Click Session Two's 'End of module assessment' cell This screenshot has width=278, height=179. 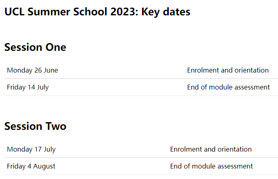211,166
